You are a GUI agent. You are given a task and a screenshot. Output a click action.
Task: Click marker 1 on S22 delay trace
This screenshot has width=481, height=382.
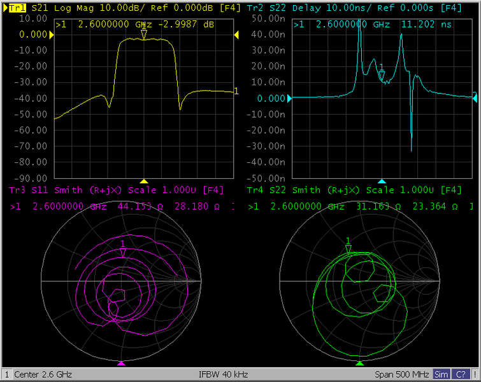(x=381, y=76)
